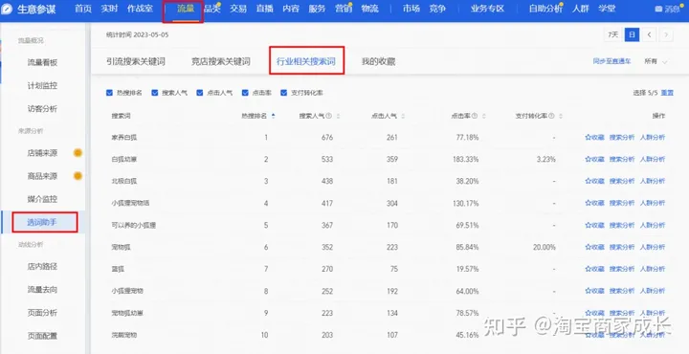Open the 竞争 top menu
Image resolution: width=689 pixels, height=354 pixels.
click(437, 9)
